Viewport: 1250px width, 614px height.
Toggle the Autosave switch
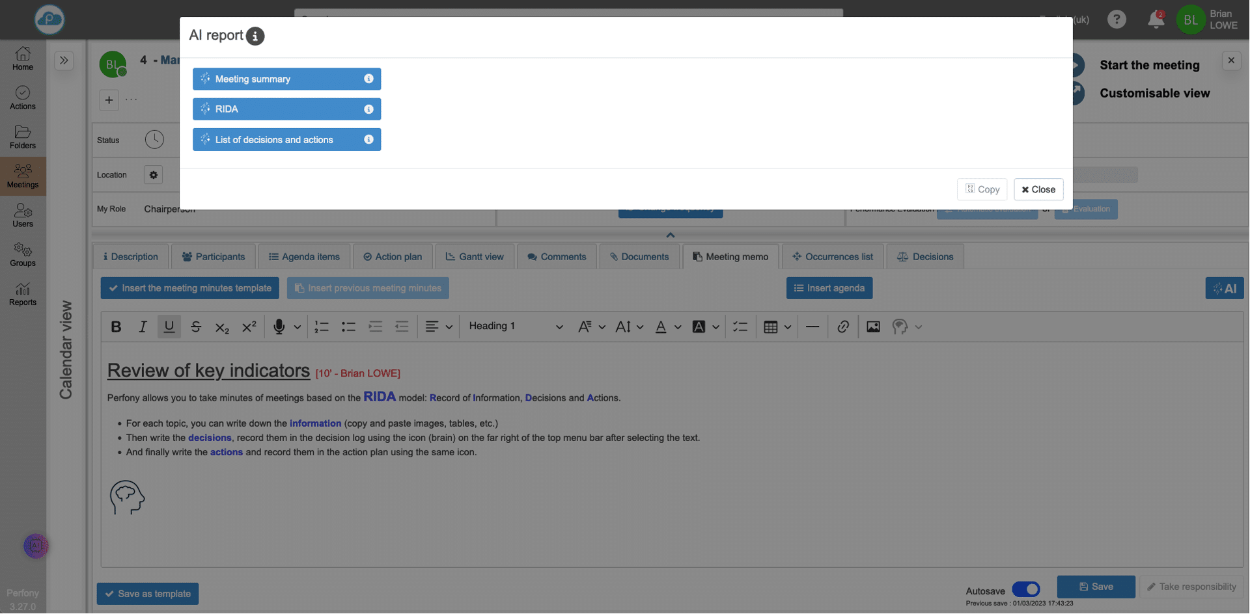pos(1026,589)
